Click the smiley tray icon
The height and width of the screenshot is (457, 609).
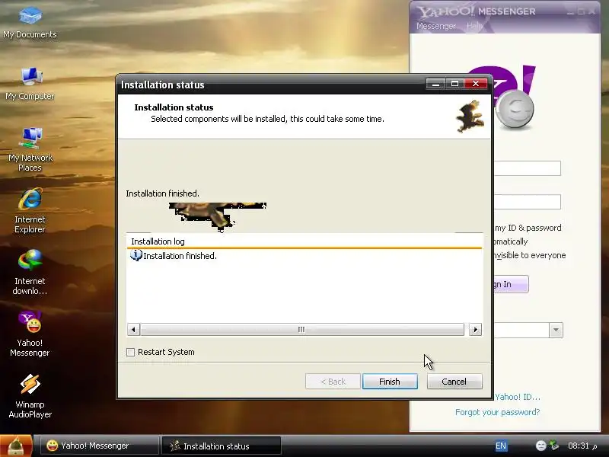[x=540, y=446]
